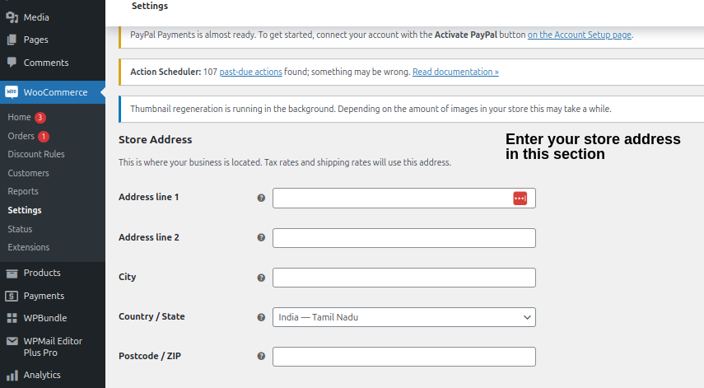Screen dimensions: 704x388
Task: Open the Orders submenu item
Action: tap(21, 136)
